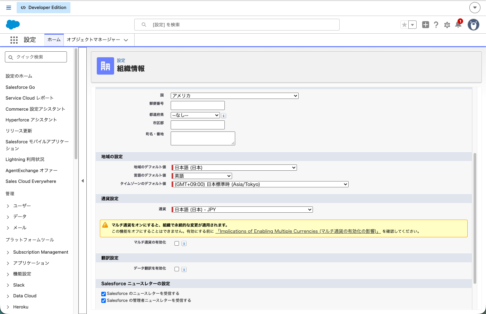The image size is (486, 314).
Task: Click the info icon beside データ翻訳を有効化
Action: pyautogui.click(x=184, y=269)
